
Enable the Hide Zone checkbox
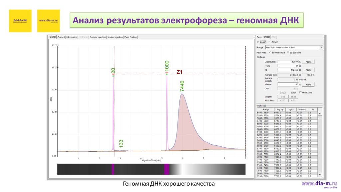pos(300,92)
